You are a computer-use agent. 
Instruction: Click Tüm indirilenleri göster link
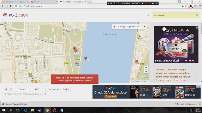[187, 104]
